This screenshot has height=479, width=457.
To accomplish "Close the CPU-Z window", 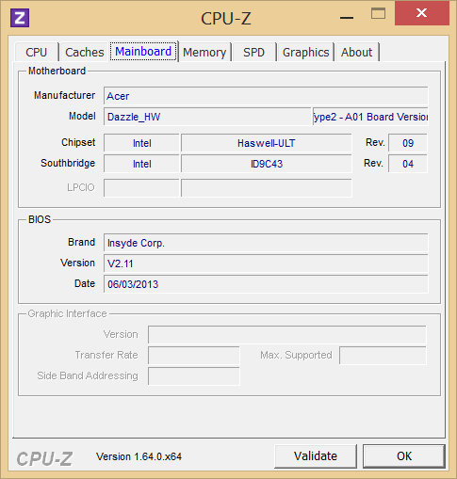I will point(421,13).
